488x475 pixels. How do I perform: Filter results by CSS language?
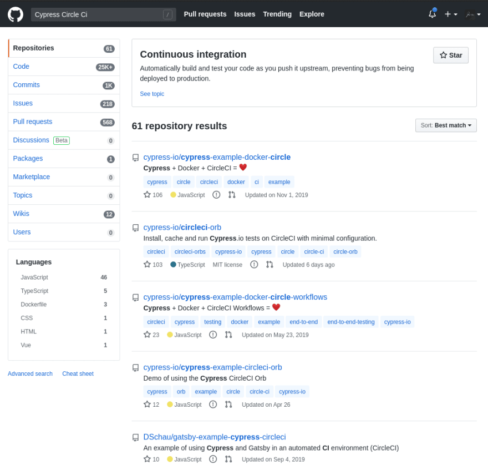click(64, 318)
